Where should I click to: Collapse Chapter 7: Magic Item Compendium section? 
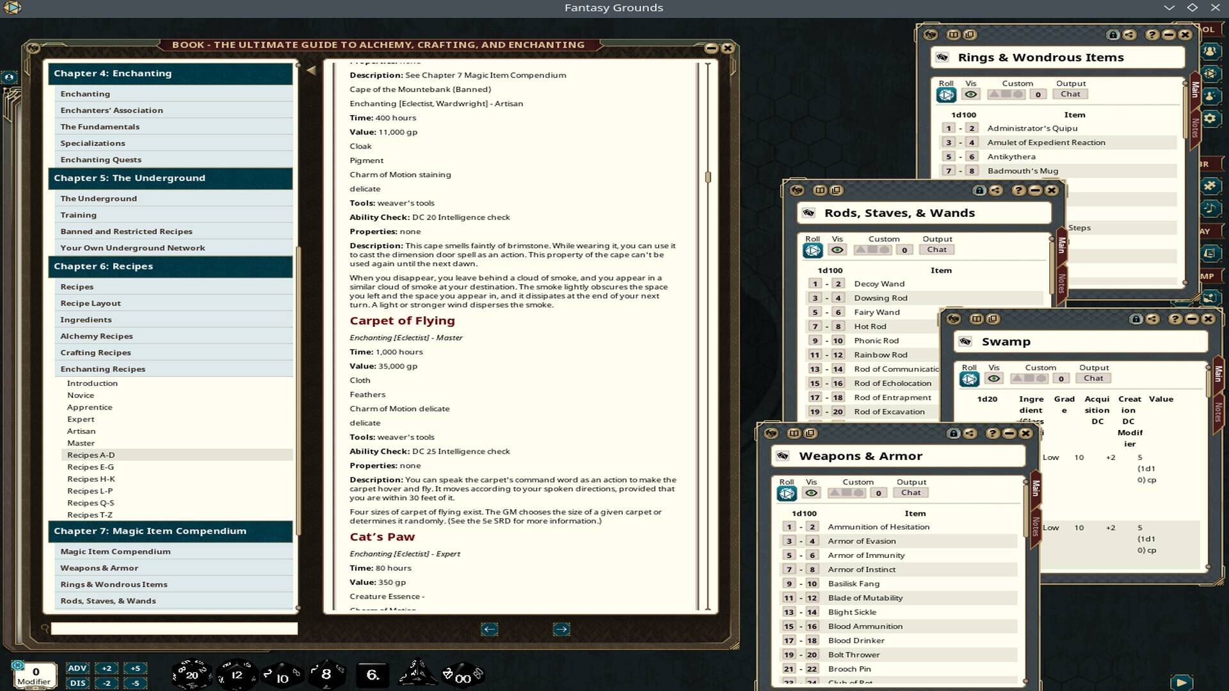(x=170, y=531)
